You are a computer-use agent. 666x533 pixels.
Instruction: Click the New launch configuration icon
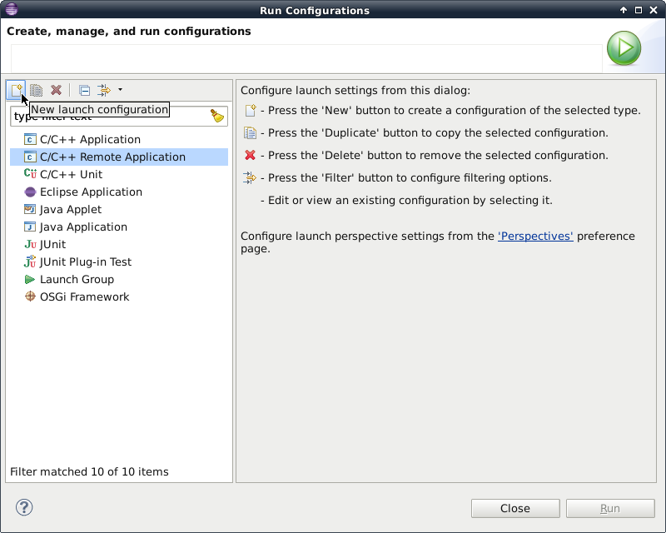pos(16,90)
